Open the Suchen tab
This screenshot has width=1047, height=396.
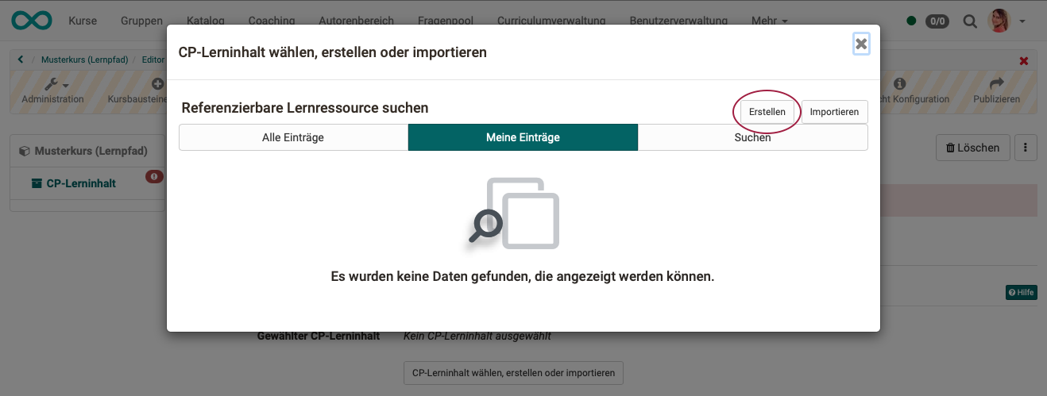[752, 137]
